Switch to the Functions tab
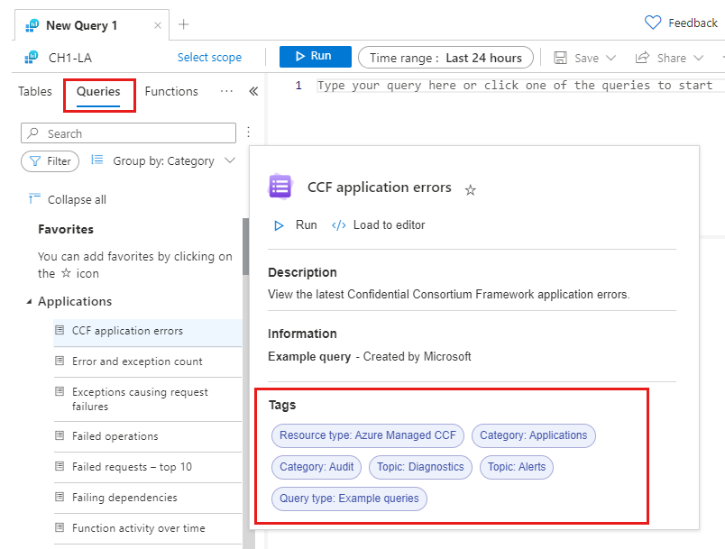The width and height of the screenshot is (725, 549). point(171,91)
